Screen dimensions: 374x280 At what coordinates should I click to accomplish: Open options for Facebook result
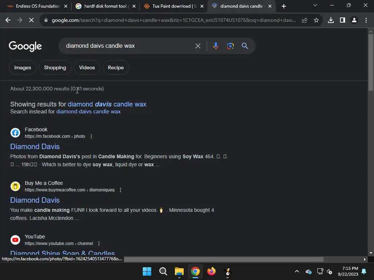pos(91,136)
